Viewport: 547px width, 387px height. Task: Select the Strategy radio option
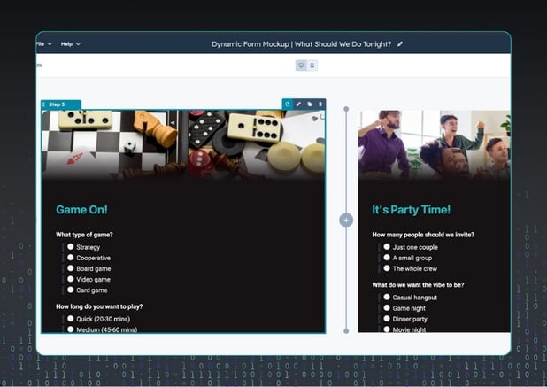[x=71, y=247]
